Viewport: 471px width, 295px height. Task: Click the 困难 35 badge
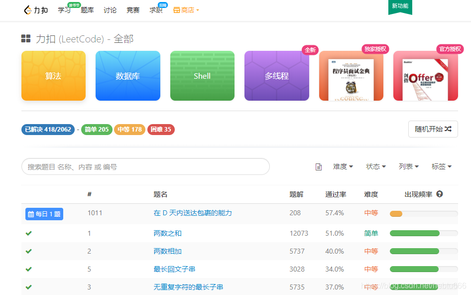(x=161, y=130)
